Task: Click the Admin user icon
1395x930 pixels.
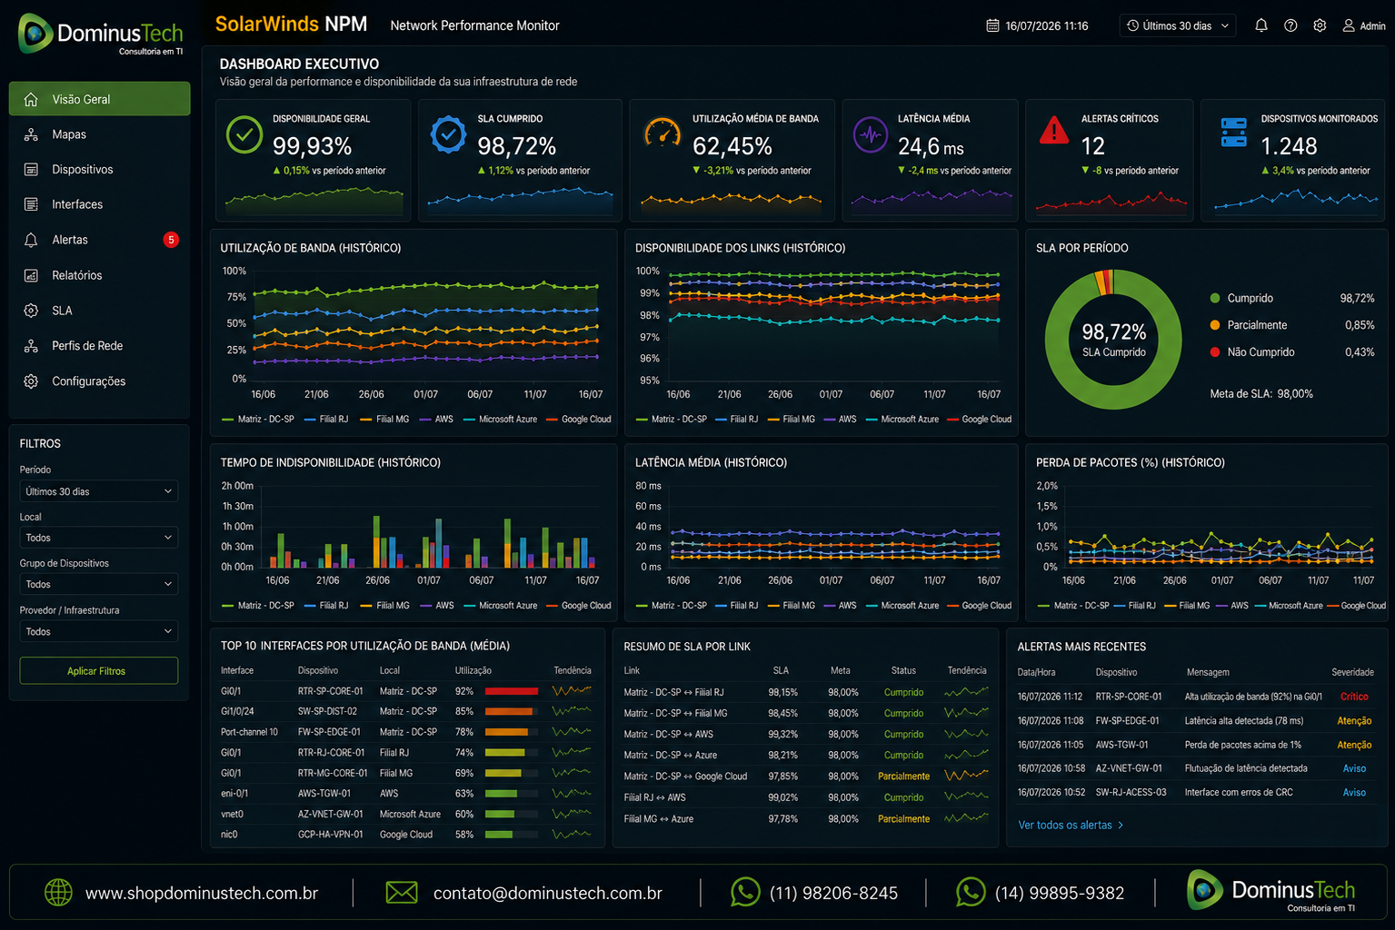Action: pos(1349,25)
